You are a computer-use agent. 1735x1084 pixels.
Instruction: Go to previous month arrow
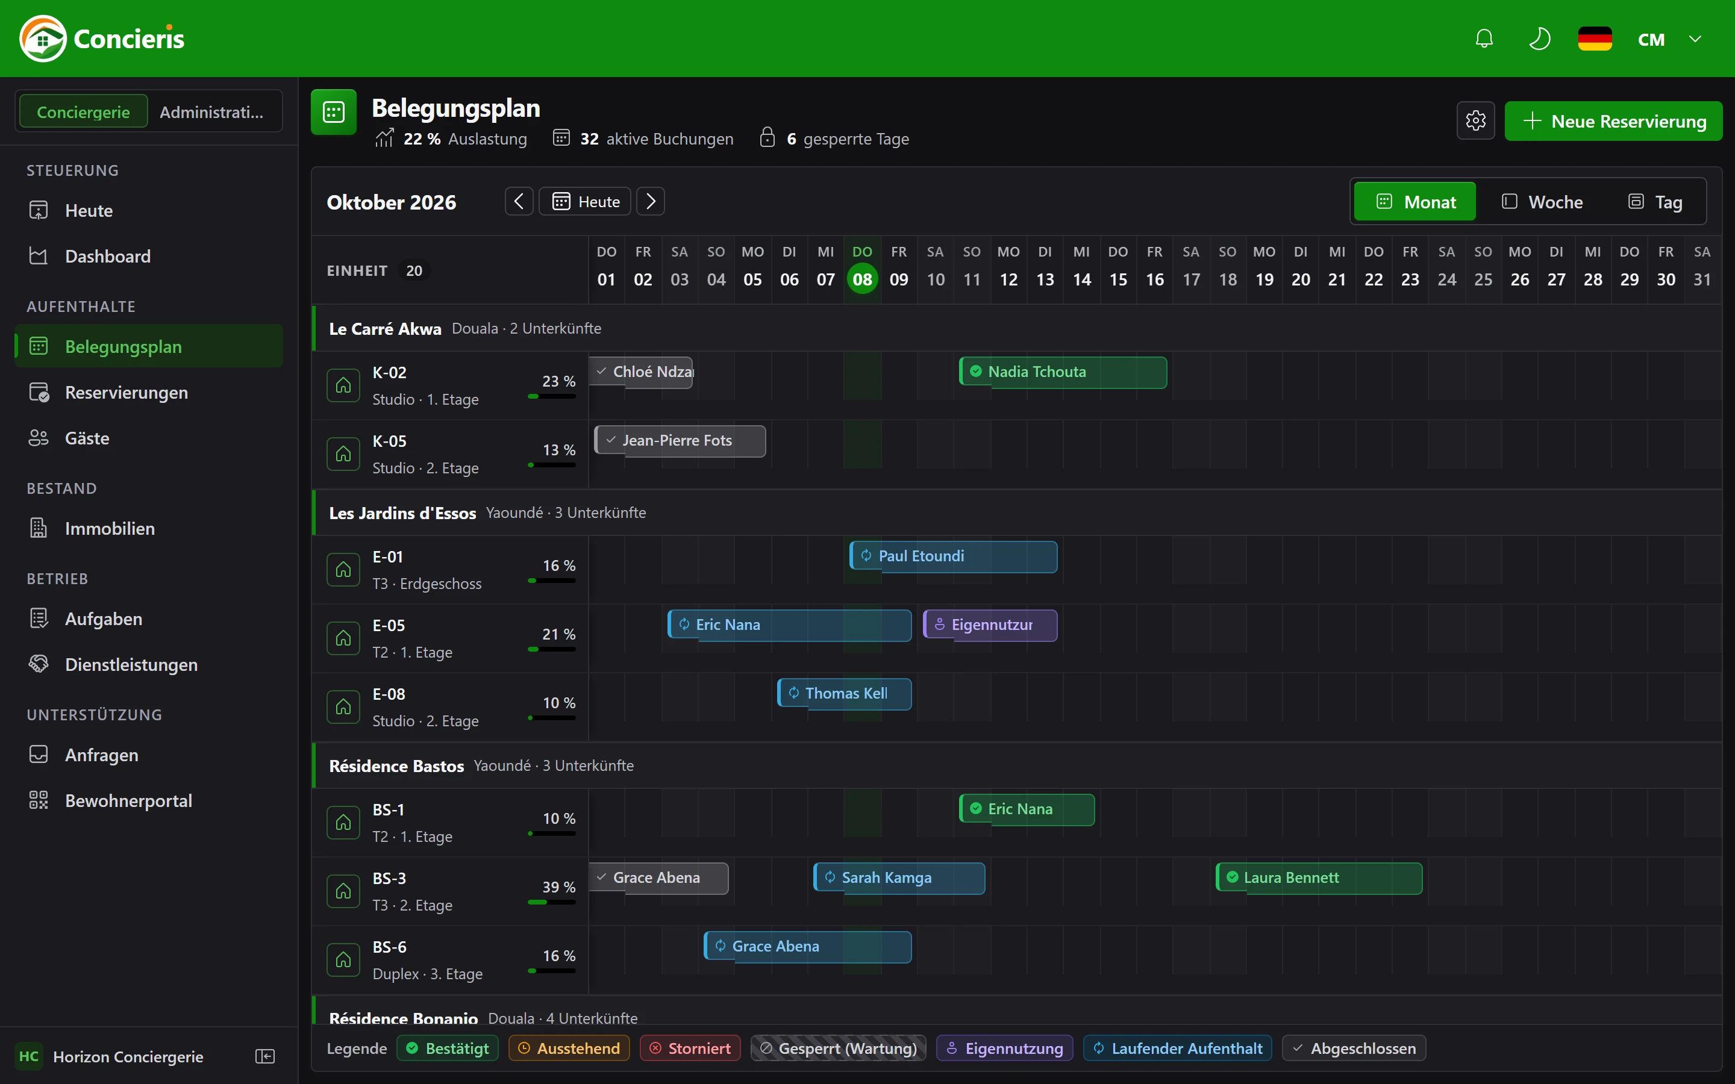pyautogui.click(x=519, y=202)
